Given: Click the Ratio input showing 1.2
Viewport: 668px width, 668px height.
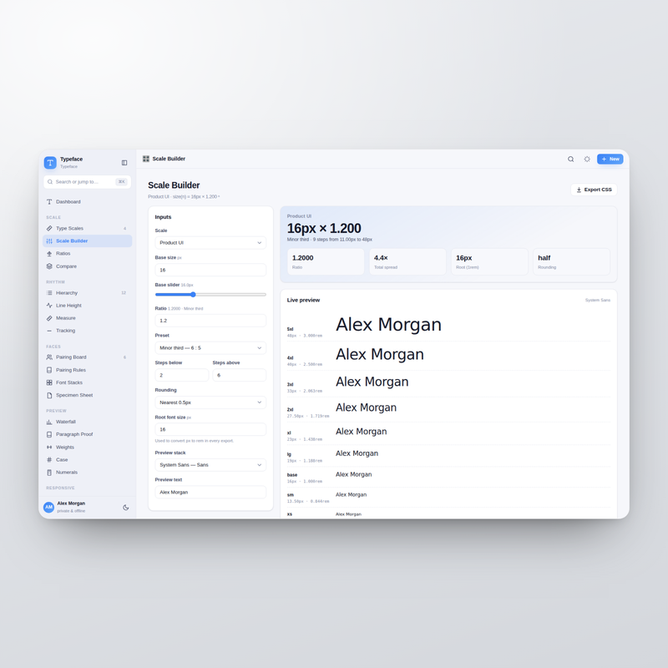Looking at the screenshot, I should point(210,321).
